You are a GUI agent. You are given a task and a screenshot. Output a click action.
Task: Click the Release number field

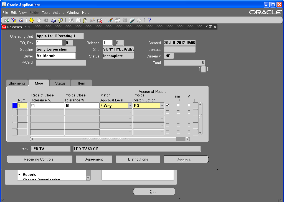point(108,43)
